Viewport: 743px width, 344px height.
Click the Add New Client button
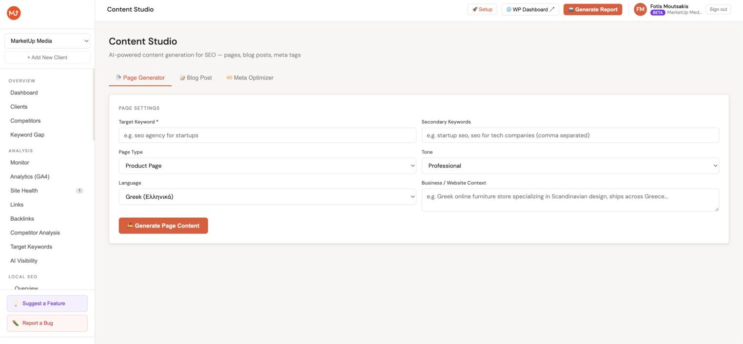click(x=47, y=57)
